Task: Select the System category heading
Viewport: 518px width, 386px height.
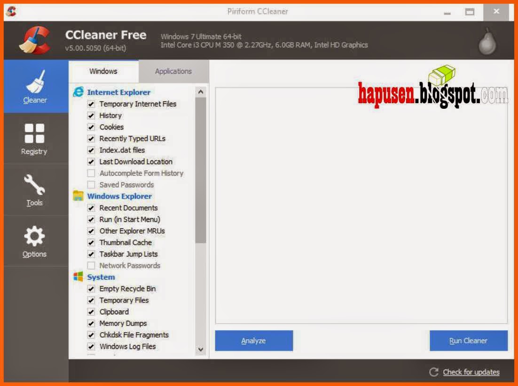Action: click(101, 277)
